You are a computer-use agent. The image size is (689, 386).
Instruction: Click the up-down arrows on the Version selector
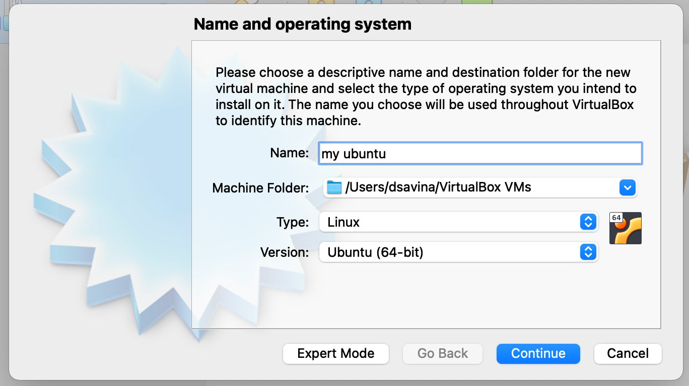click(588, 252)
